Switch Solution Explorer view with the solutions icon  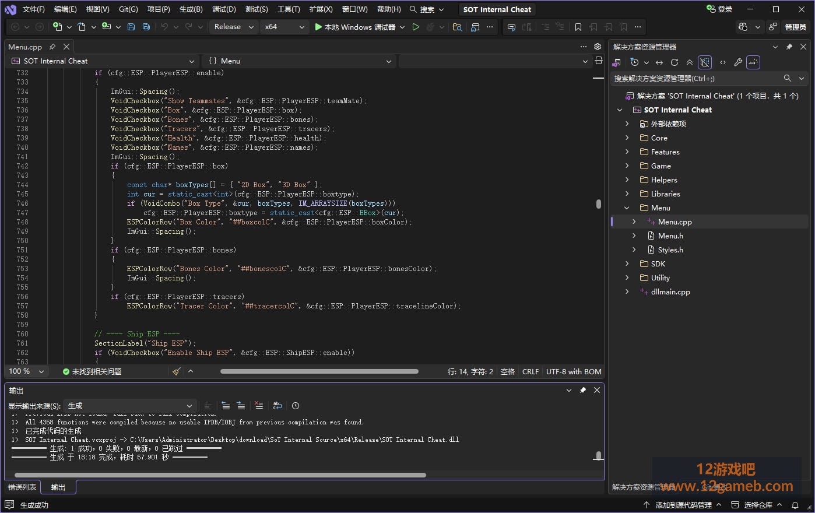tap(617, 62)
